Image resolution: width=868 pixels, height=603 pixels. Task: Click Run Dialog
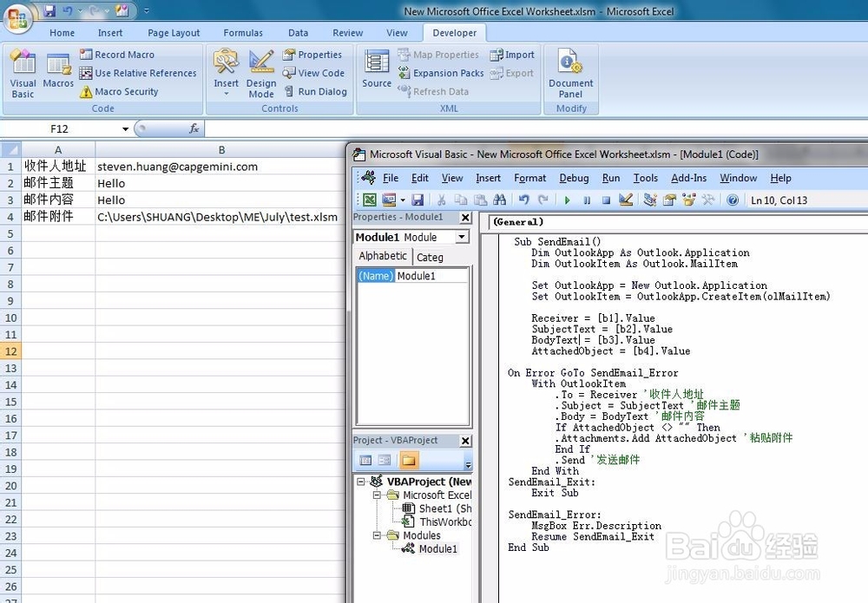coord(315,92)
